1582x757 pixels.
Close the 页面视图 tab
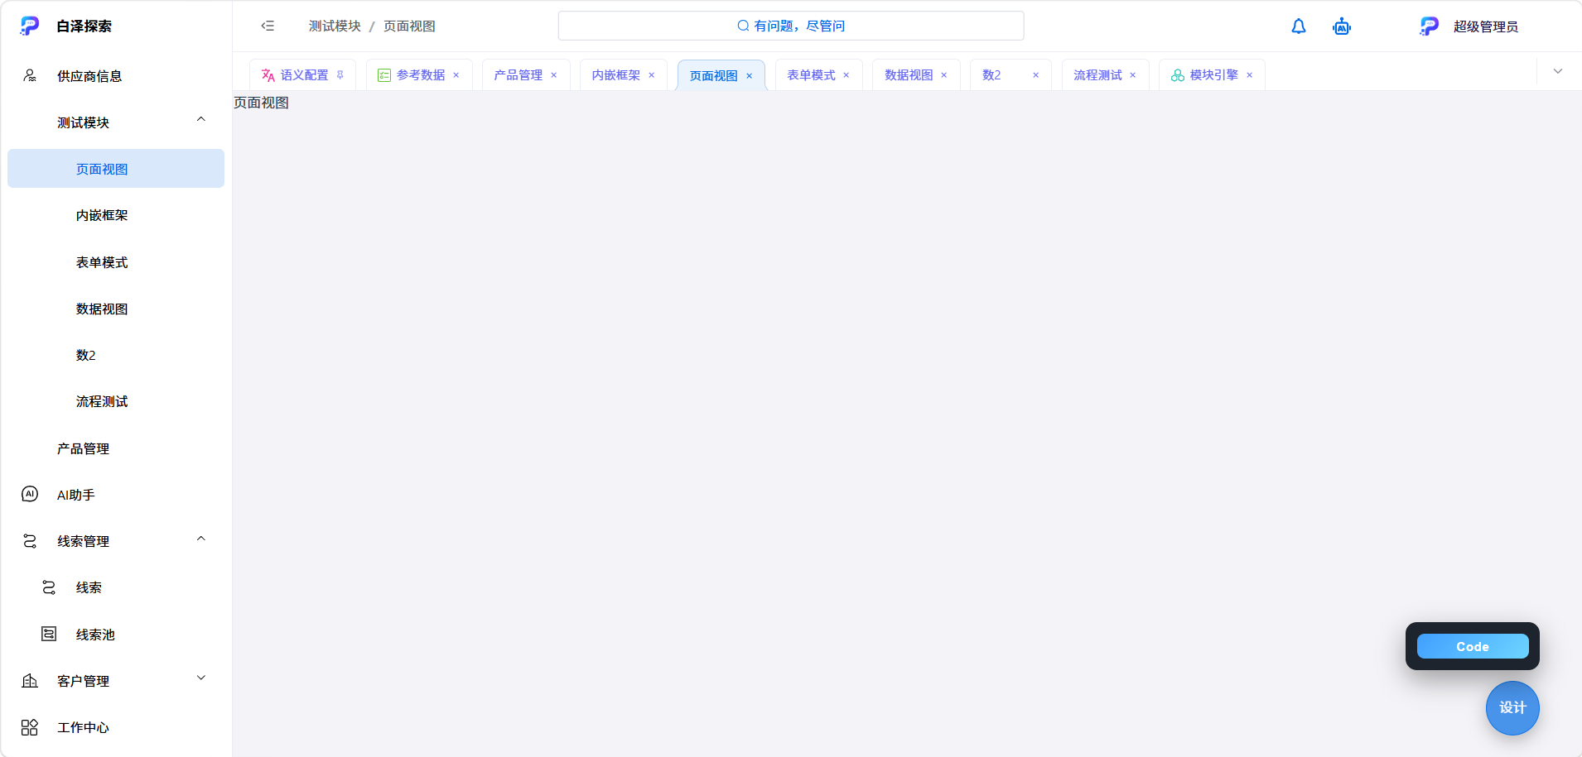click(750, 76)
